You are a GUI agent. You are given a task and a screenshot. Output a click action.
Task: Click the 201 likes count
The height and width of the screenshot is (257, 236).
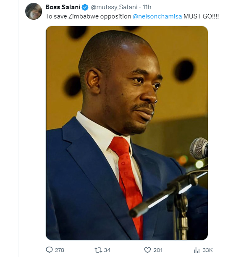(x=158, y=250)
